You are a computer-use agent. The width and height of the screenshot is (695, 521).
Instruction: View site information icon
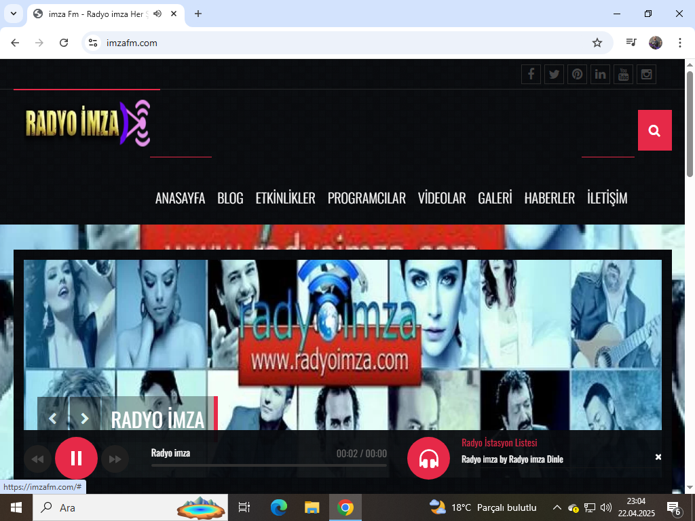pos(92,43)
